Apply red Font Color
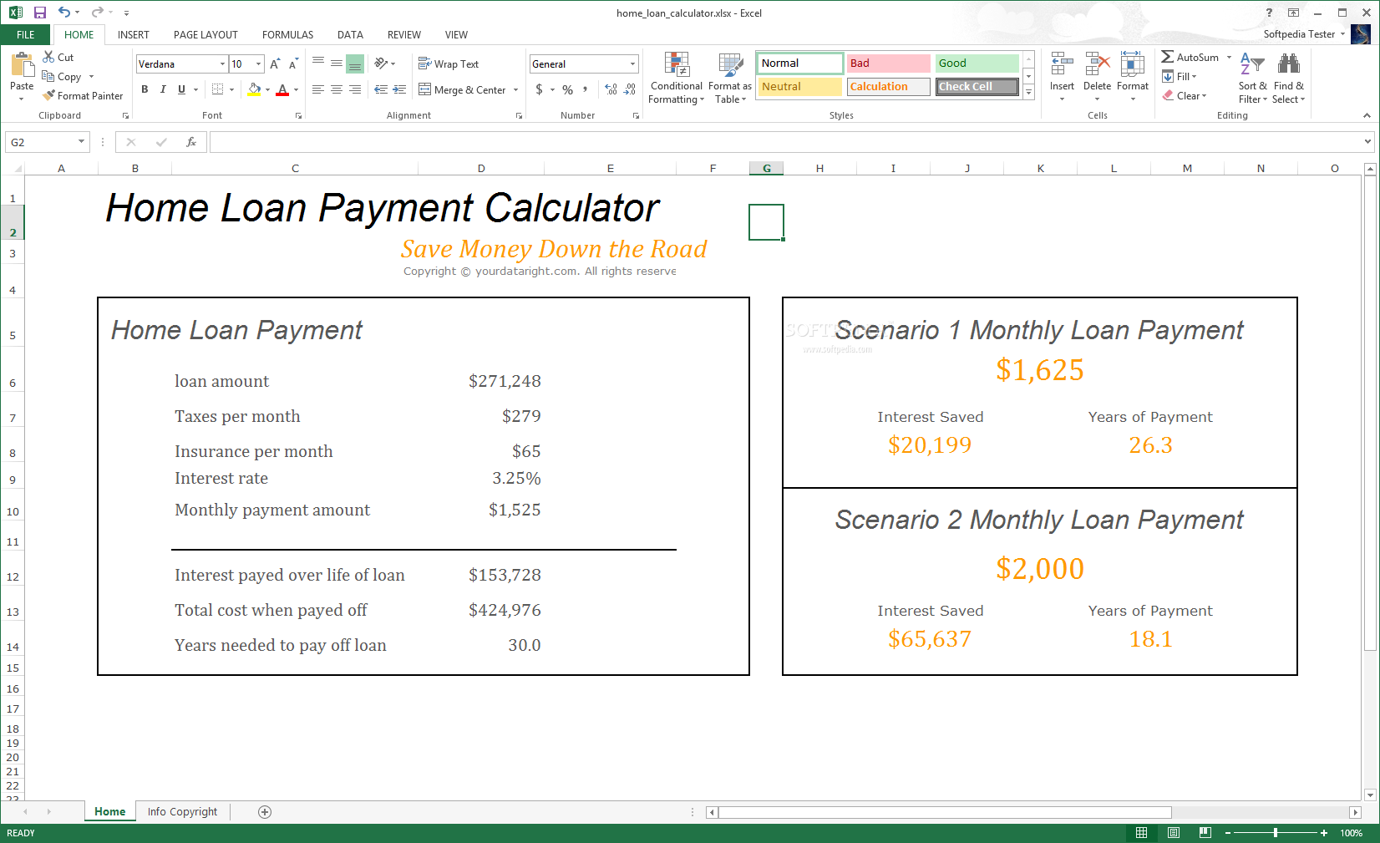 point(282,89)
